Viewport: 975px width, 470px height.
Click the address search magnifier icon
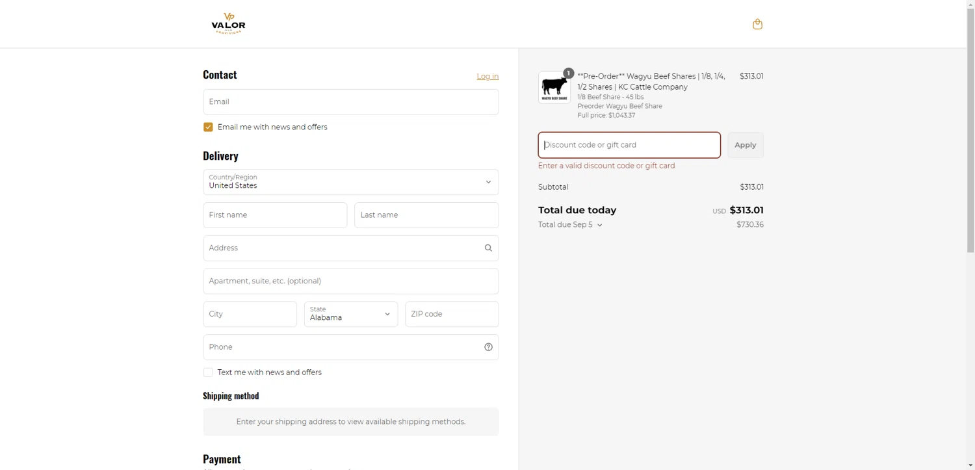tap(488, 248)
